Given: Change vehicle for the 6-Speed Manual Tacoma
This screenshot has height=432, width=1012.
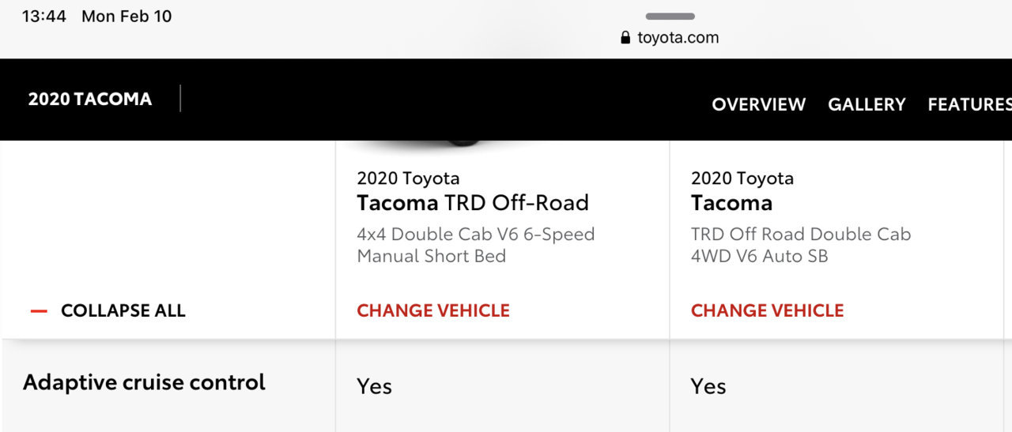Looking at the screenshot, I should tap(433, 311).
